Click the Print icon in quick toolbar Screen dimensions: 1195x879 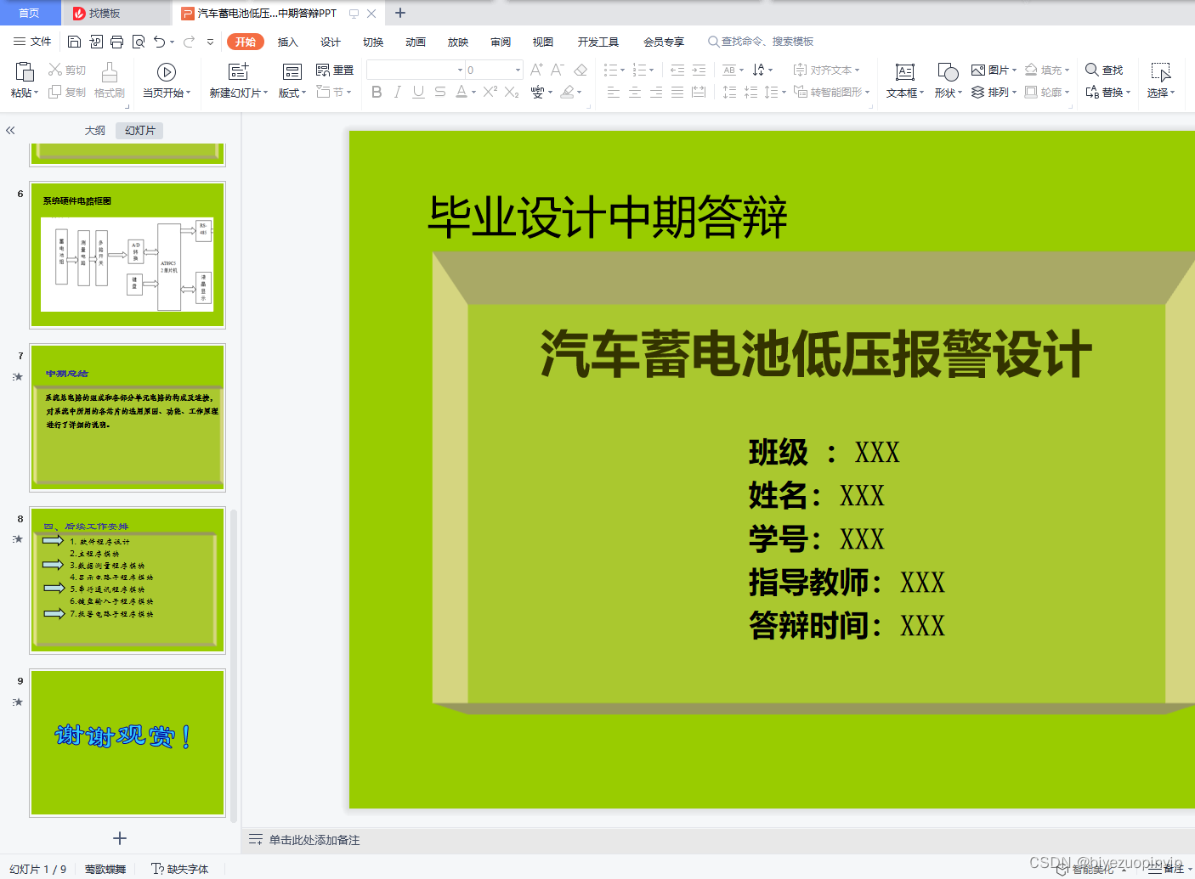click(116, 42)
